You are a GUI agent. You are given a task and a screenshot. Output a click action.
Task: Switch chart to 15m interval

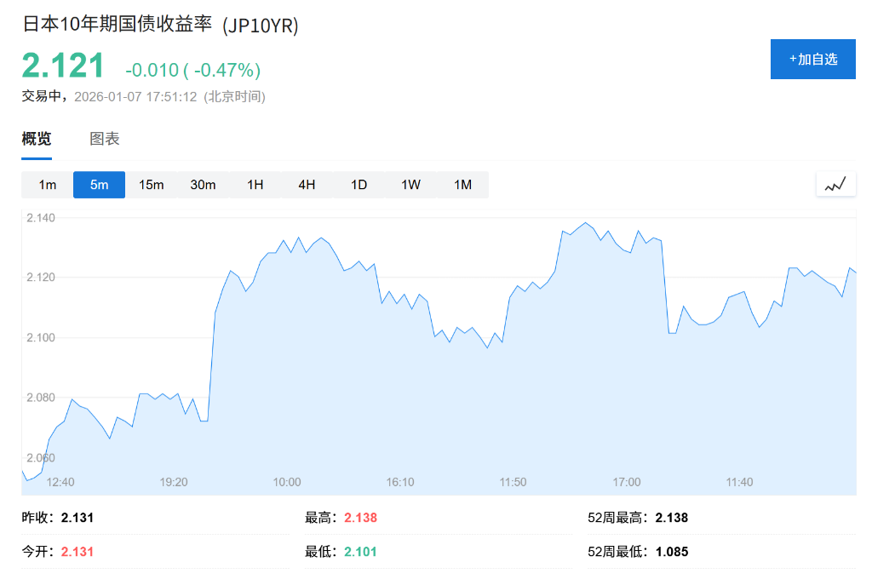(152, 185)
